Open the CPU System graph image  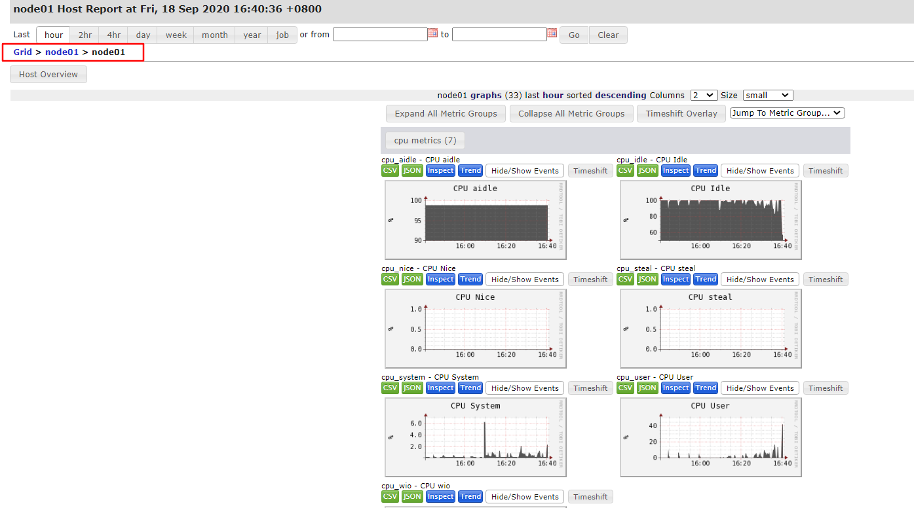click(x=476, y=437)
